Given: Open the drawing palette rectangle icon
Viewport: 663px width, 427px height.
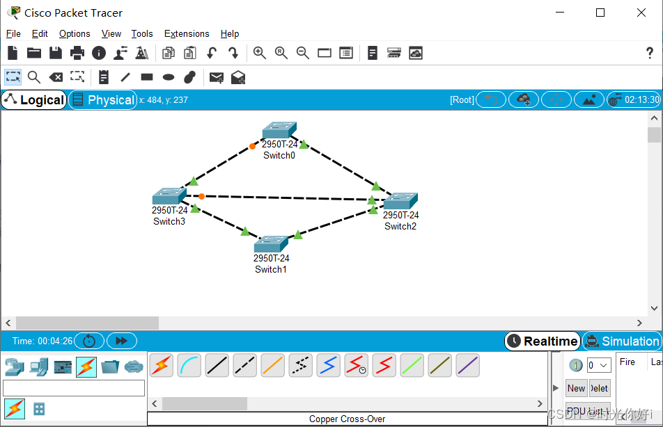Looking at the screenshot, I should (x=325, y=54).
